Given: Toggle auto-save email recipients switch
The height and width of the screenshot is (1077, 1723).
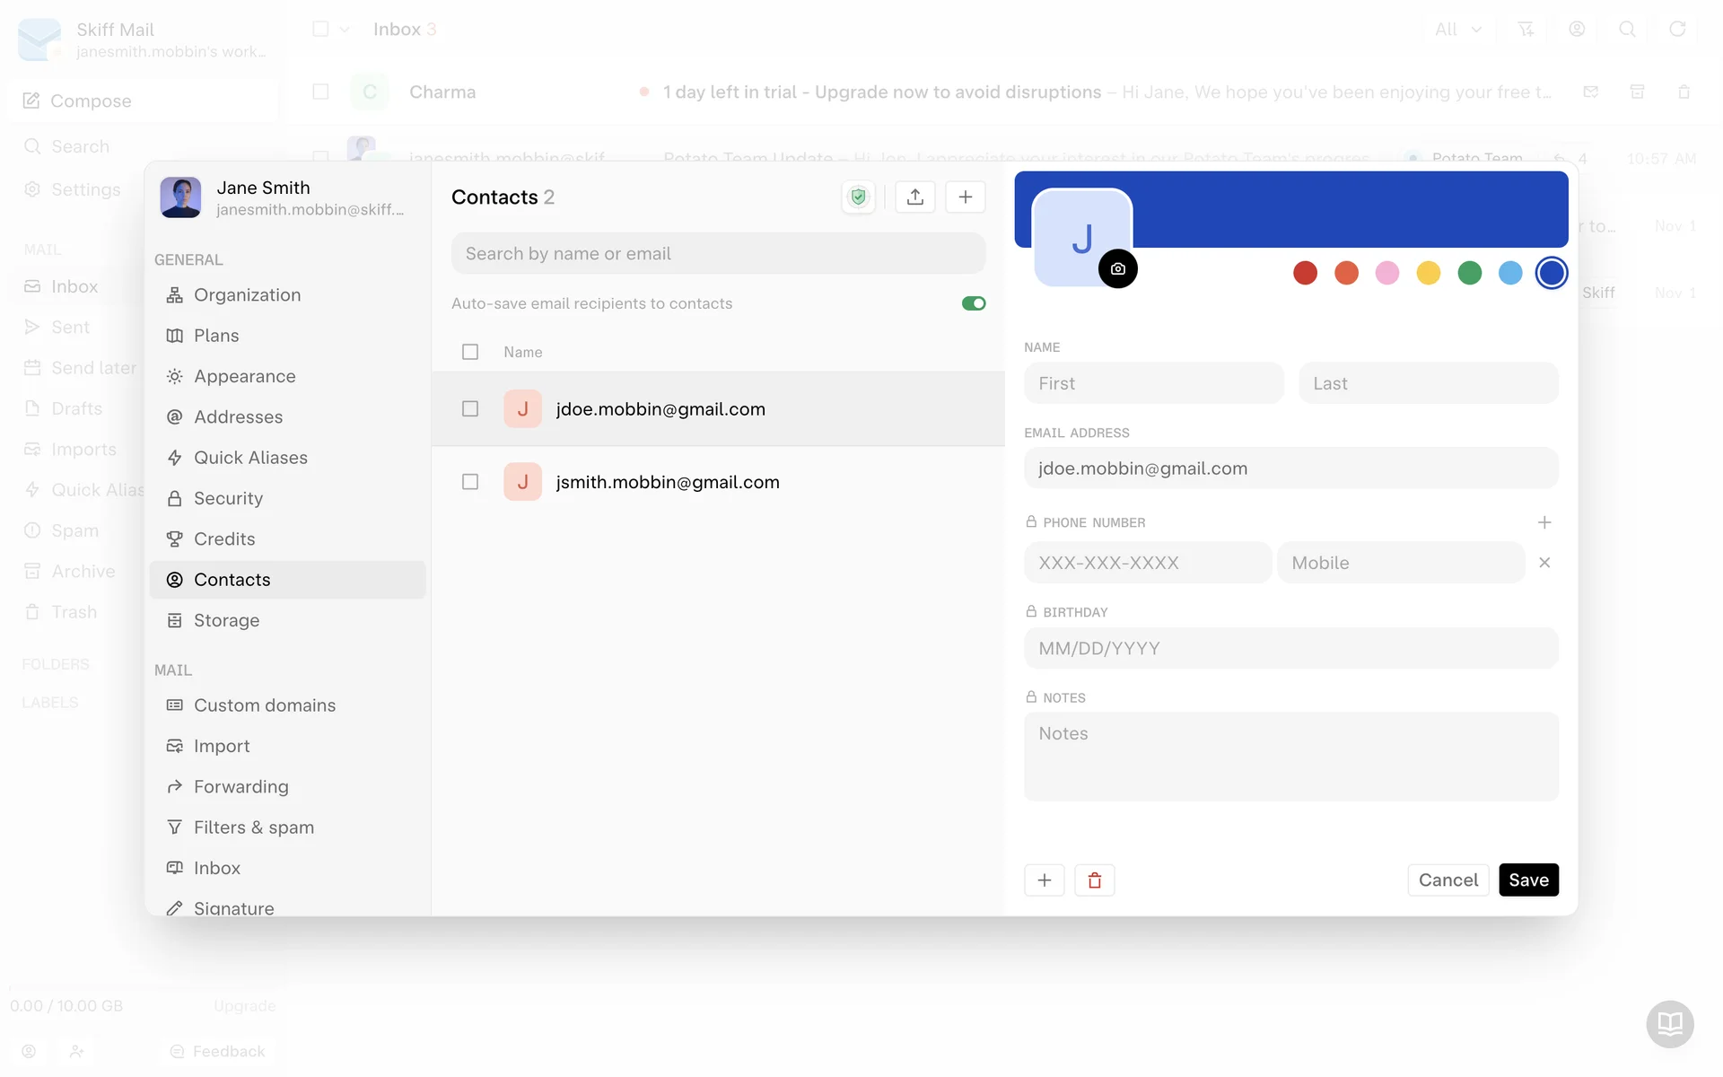Looking at the screenshot, I should tap(973, 303).
